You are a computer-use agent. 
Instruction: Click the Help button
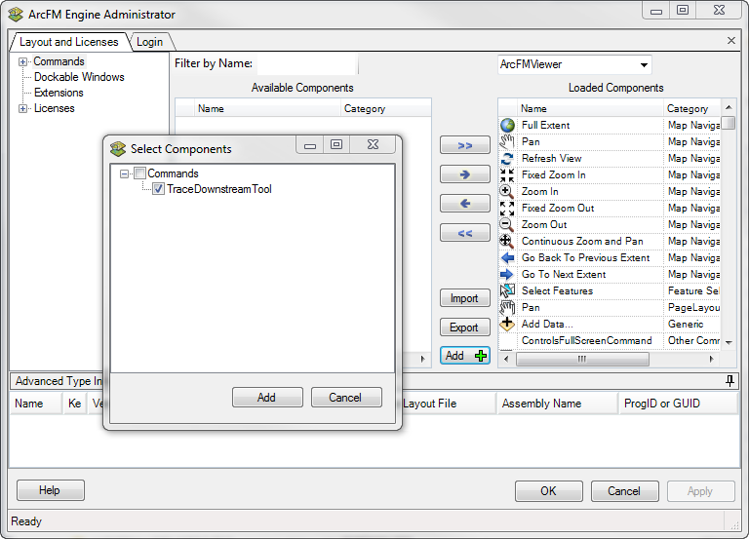coord(50,490)
